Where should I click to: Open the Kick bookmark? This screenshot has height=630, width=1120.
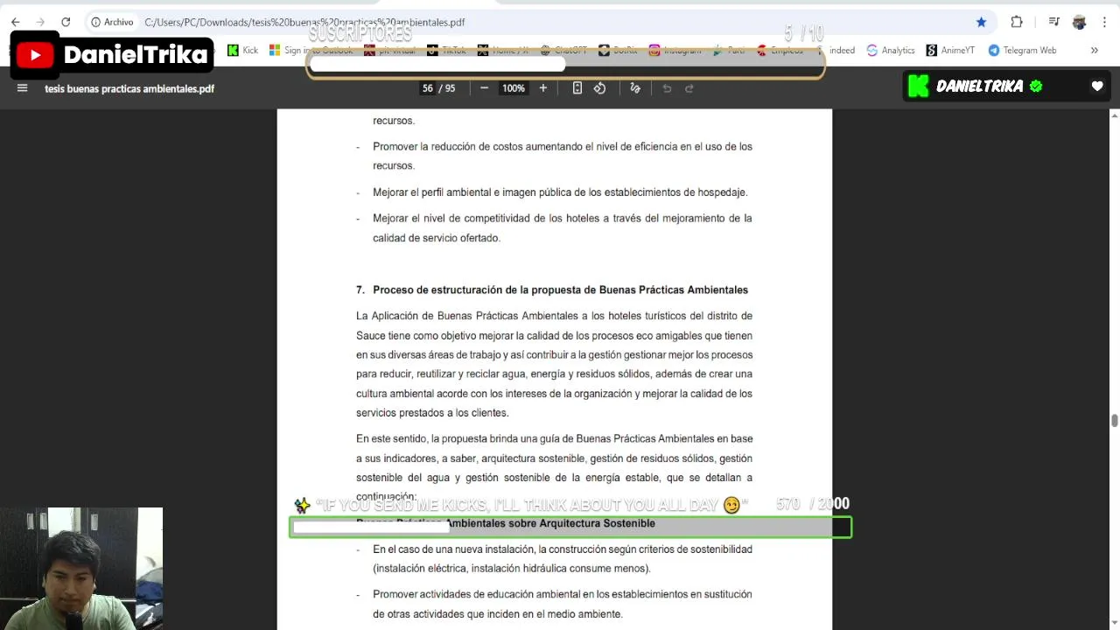click(242, 51)
